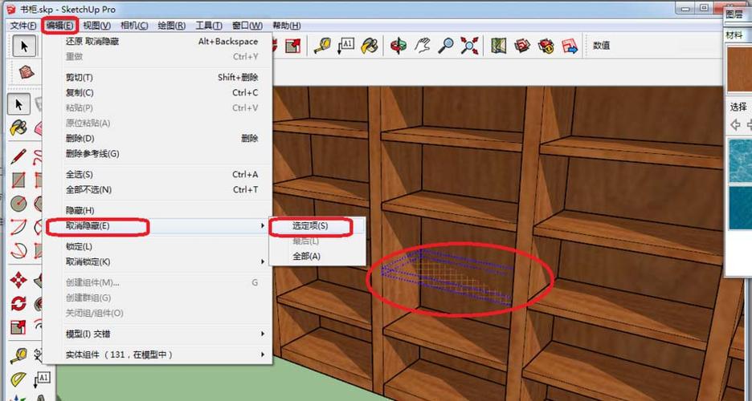This screenshot has height=401, width=752.
Task: Click the wood material preview swatch
Action: (x=739, y=70)
